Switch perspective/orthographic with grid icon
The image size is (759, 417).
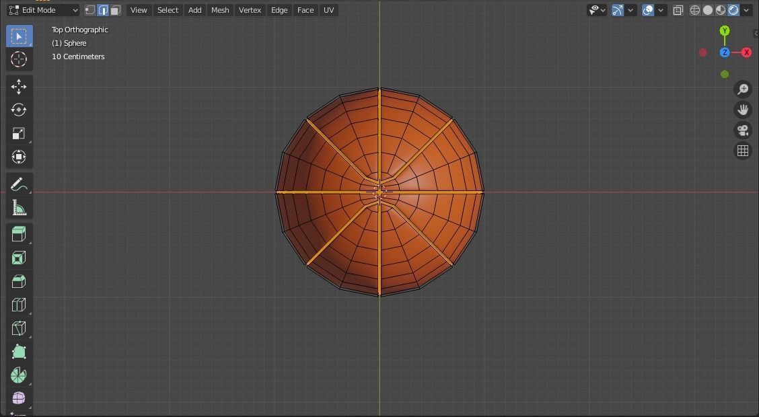743,151
